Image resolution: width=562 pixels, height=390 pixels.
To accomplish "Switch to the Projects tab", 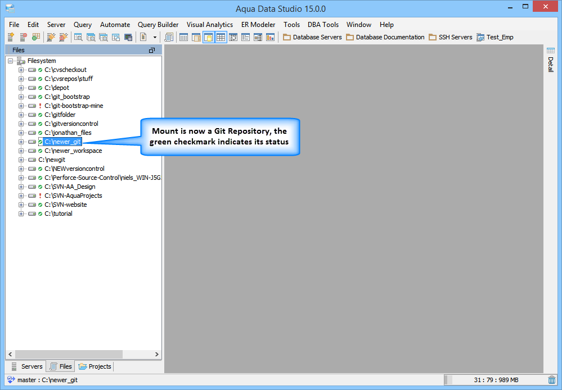I will 95,366.
